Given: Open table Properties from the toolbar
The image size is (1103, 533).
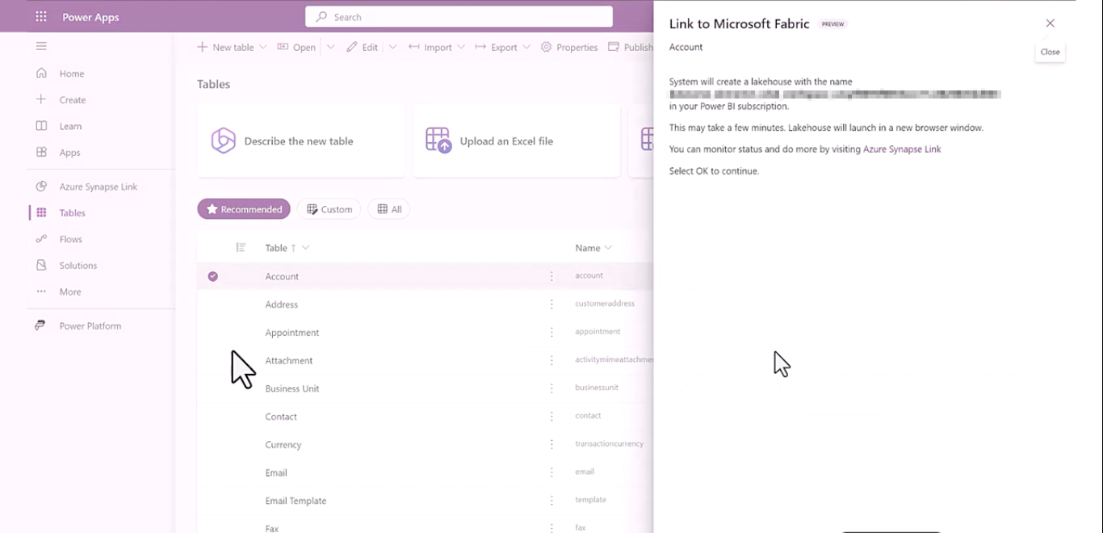Looking at the screenshot, I should point(569,47).
